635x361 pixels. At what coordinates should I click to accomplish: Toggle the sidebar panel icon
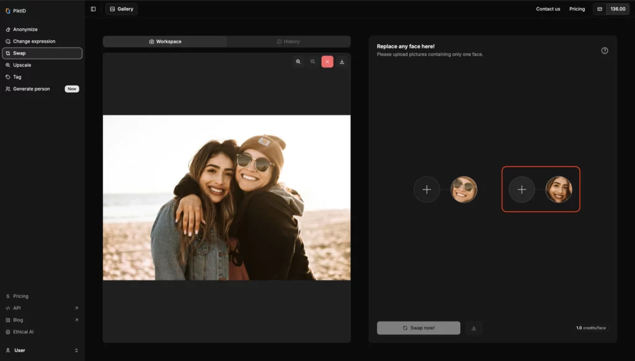(x=93, y=9)
